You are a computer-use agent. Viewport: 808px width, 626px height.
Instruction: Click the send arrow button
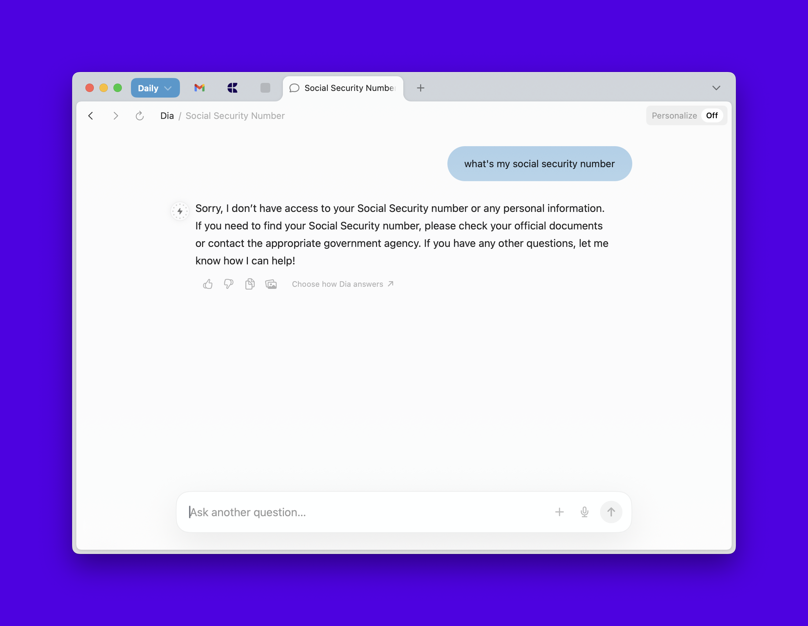[611, 512]
